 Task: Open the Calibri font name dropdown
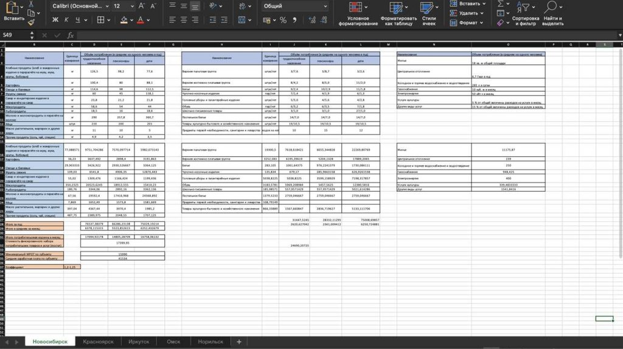pos(79,5)
